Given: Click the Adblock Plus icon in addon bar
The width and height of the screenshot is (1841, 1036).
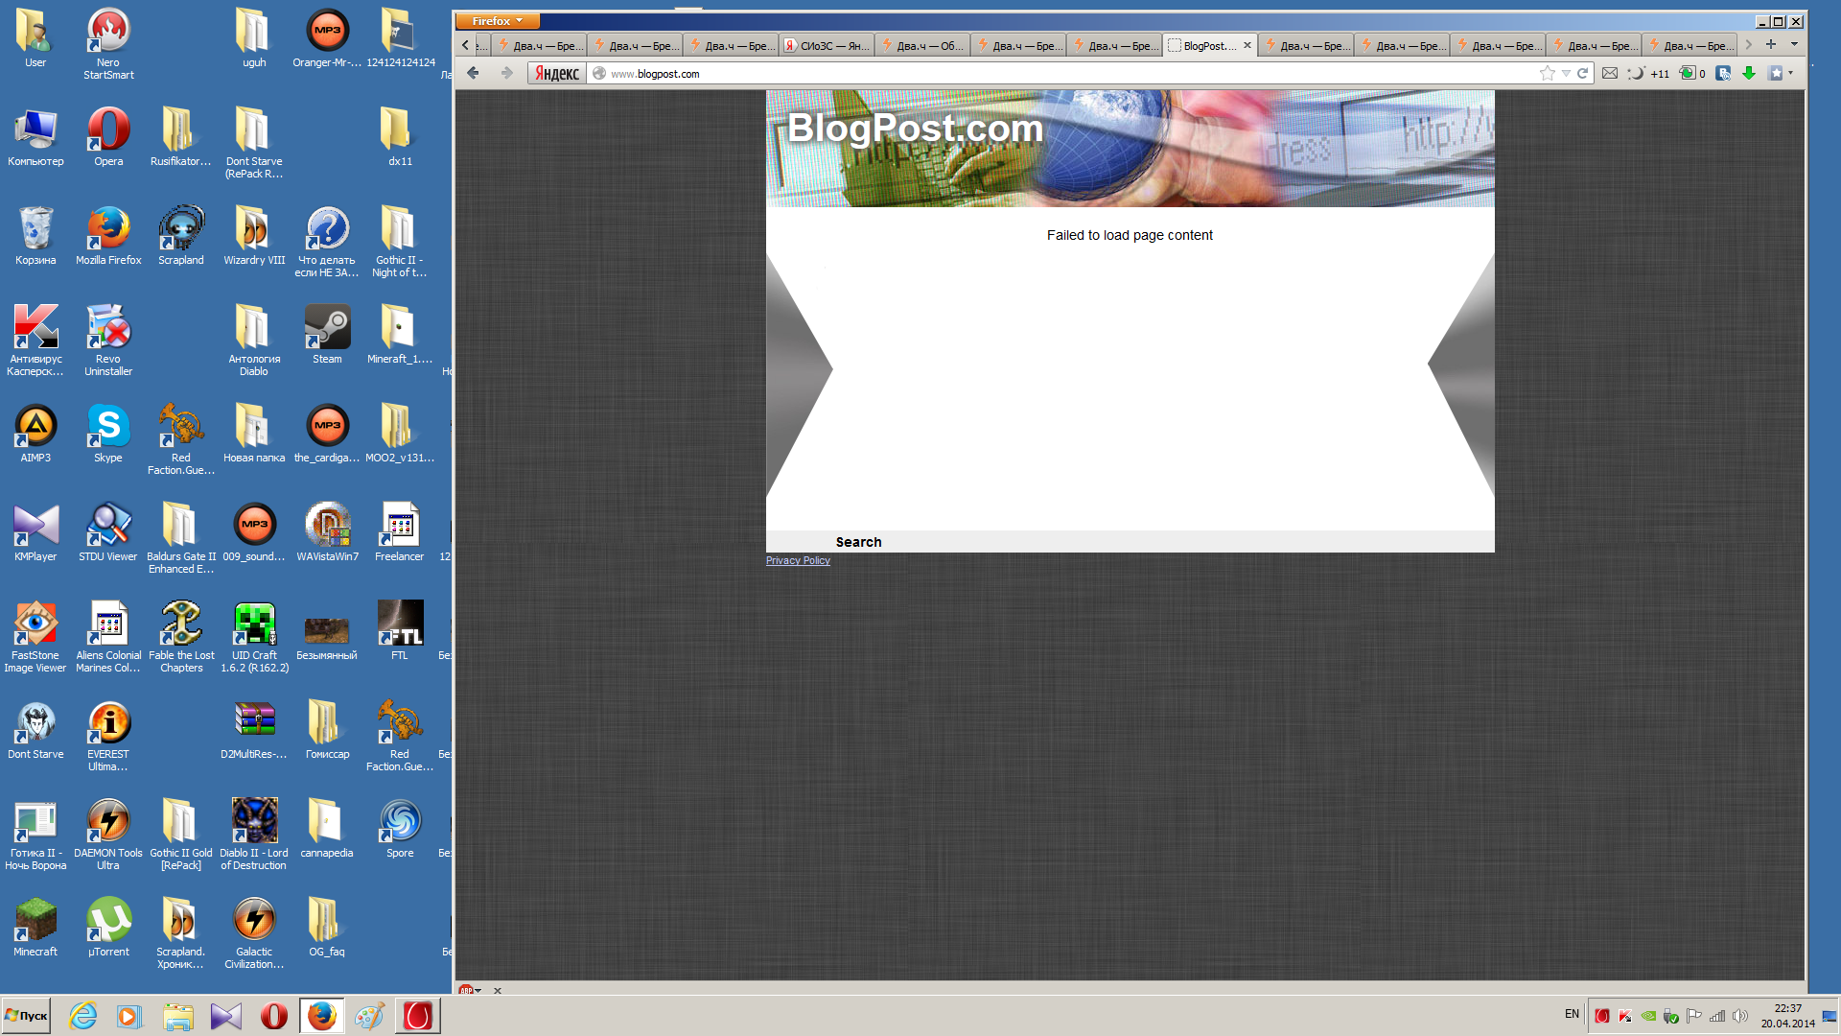Looking at the screenshot, I should (x=466, y=990).
